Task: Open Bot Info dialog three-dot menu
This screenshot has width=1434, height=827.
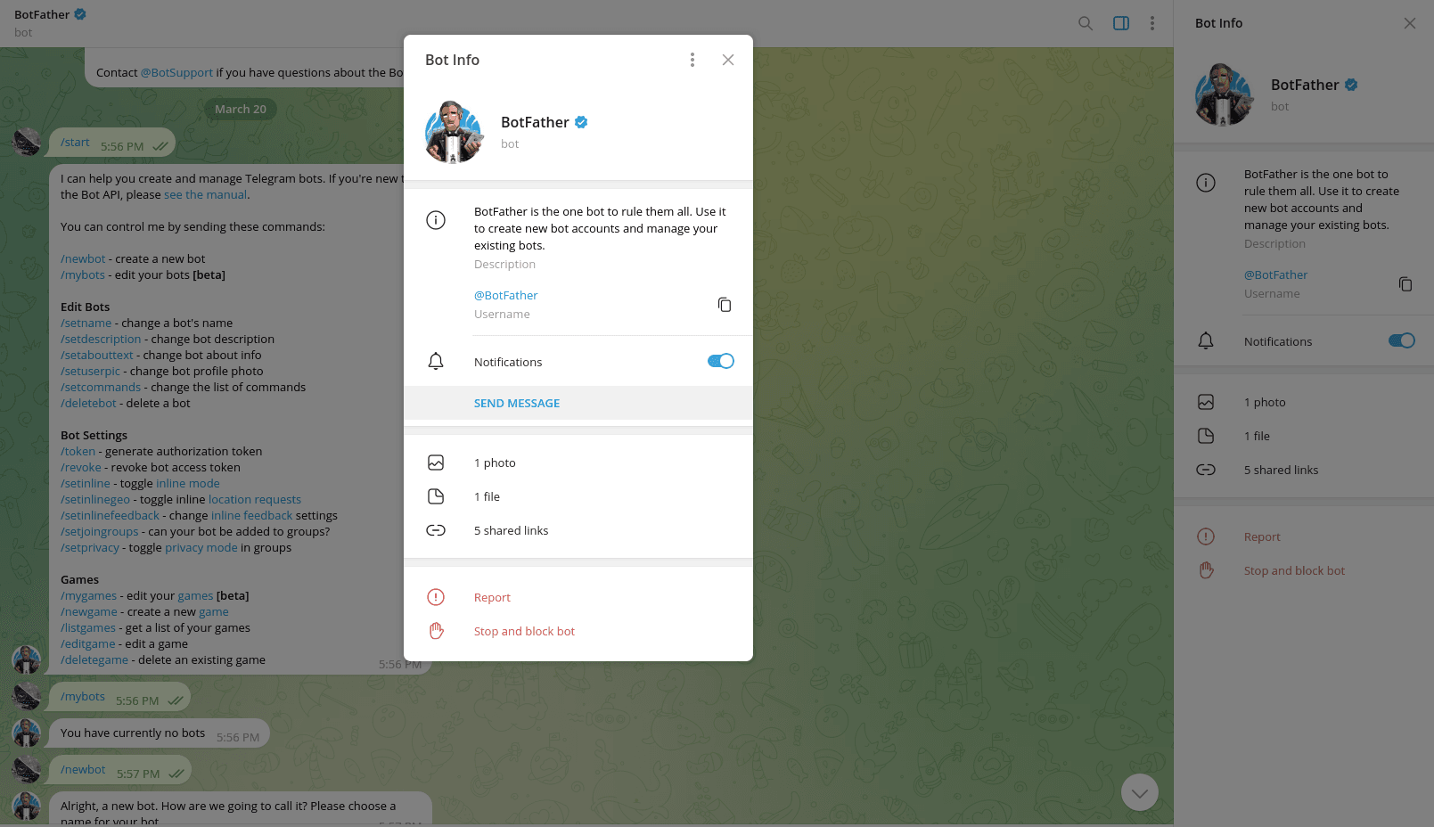Action: click(x=692, y=60)
